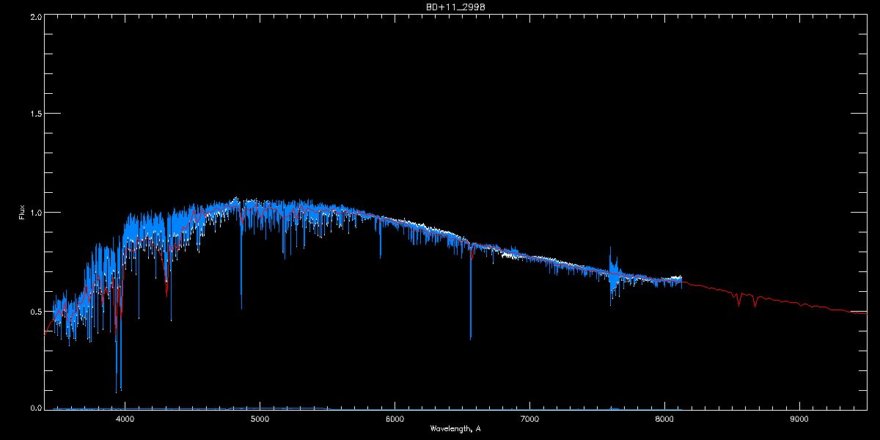Click the 'Wavelength, A' x-axis label
Screen dimensions: 880x440
click(455, 428)
